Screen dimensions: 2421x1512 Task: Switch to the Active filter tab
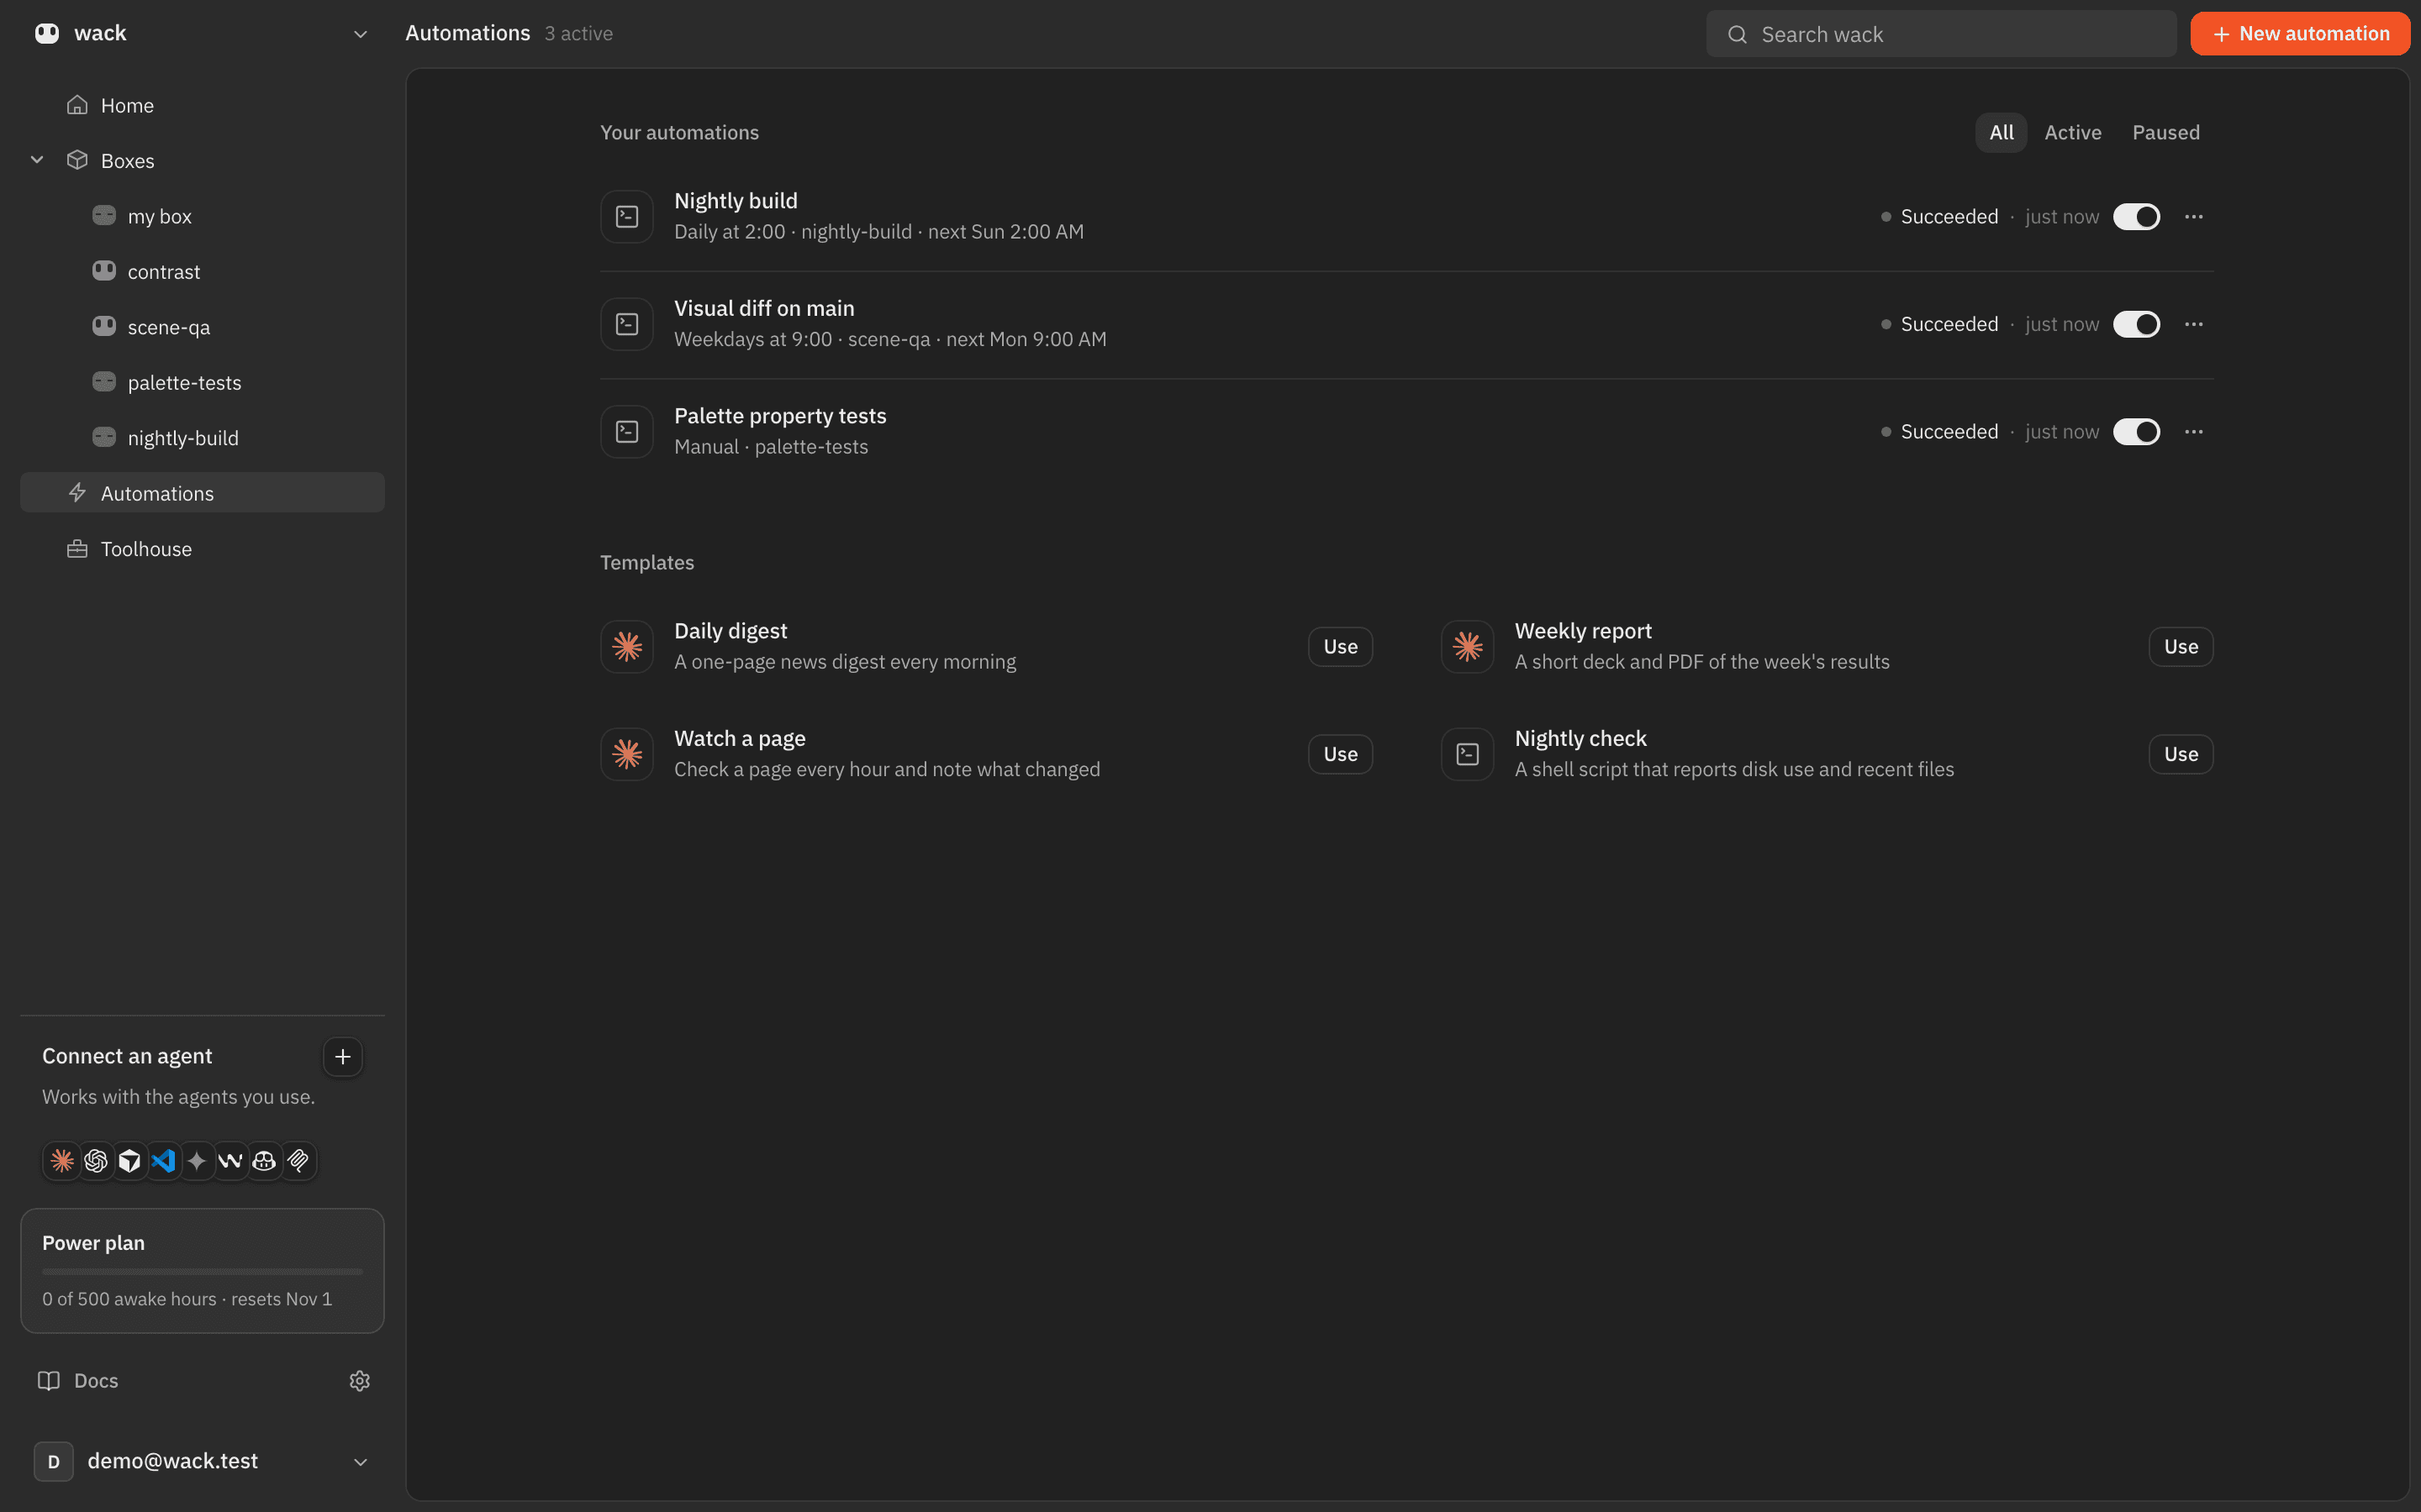[x=2073, y=133]
